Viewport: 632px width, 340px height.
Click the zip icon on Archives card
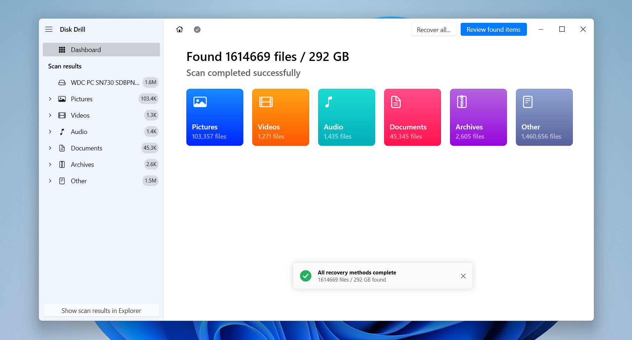coord(462,102)
